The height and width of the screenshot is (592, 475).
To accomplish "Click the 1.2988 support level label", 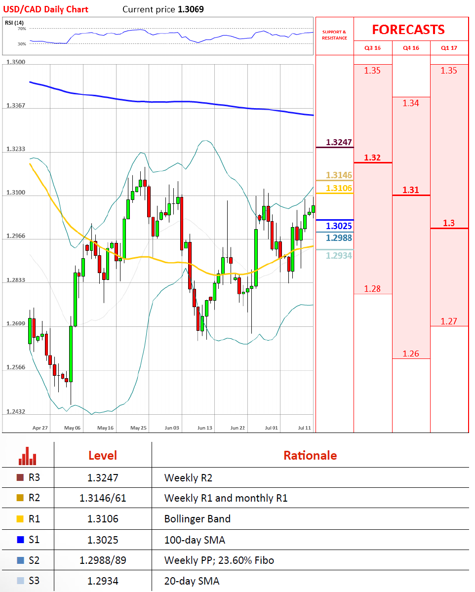I will click(x=339, y=238).
